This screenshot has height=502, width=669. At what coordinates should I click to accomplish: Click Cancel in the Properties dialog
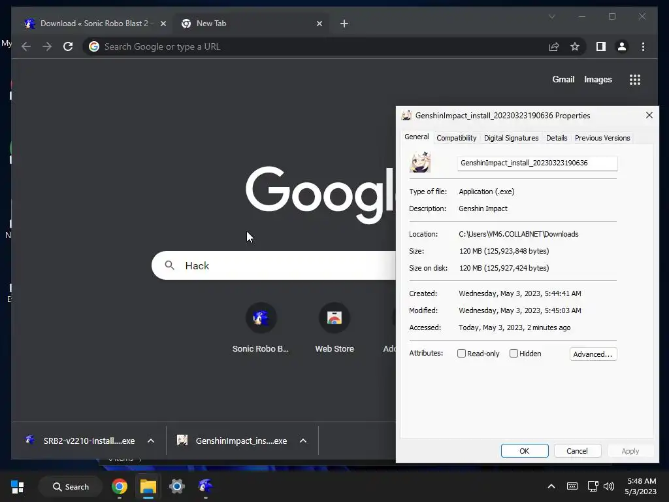coord(578,451)
